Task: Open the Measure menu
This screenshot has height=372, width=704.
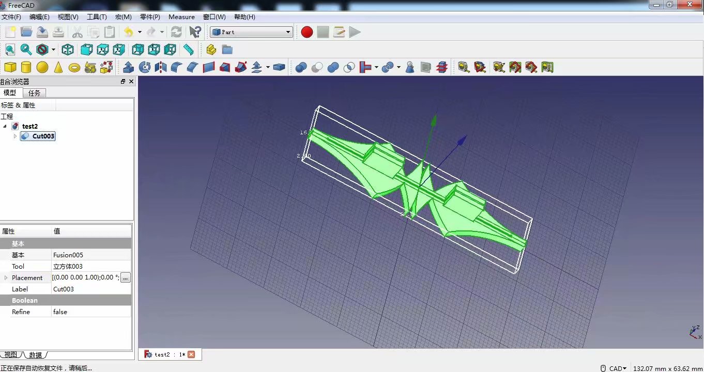Action: coord(181,17)
